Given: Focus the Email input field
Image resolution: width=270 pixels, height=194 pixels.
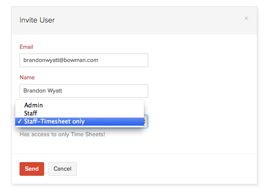Looking at the screenshot, I should coord(84,60).
